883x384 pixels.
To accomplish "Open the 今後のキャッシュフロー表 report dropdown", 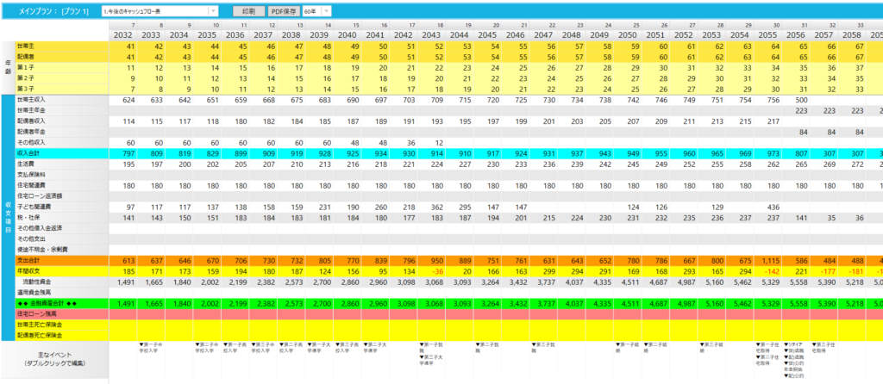I will 160,11.
